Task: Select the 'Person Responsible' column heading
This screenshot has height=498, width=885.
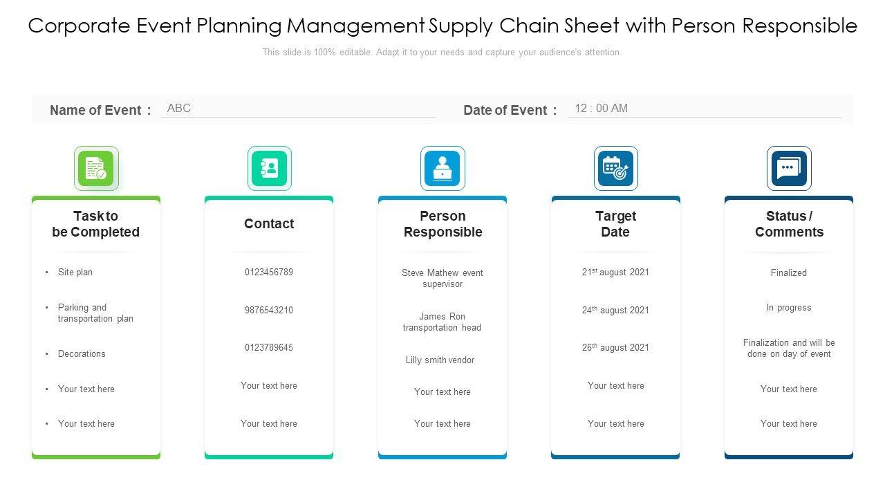Action: 442,224
